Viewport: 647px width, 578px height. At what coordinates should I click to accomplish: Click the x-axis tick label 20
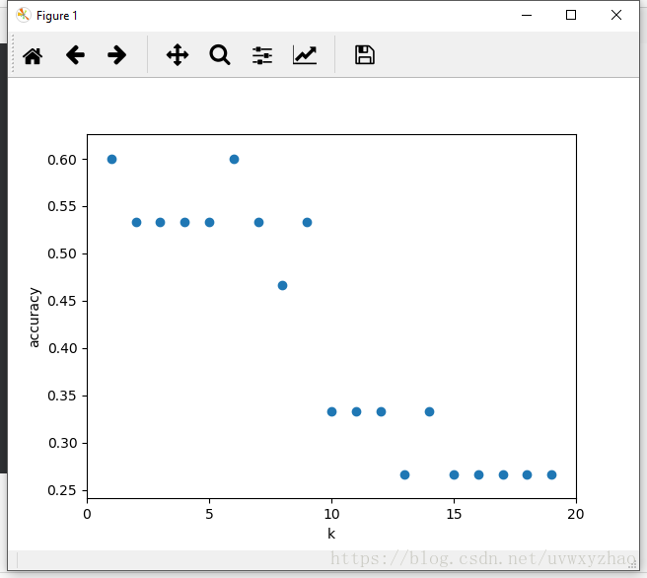pos(576,514)
